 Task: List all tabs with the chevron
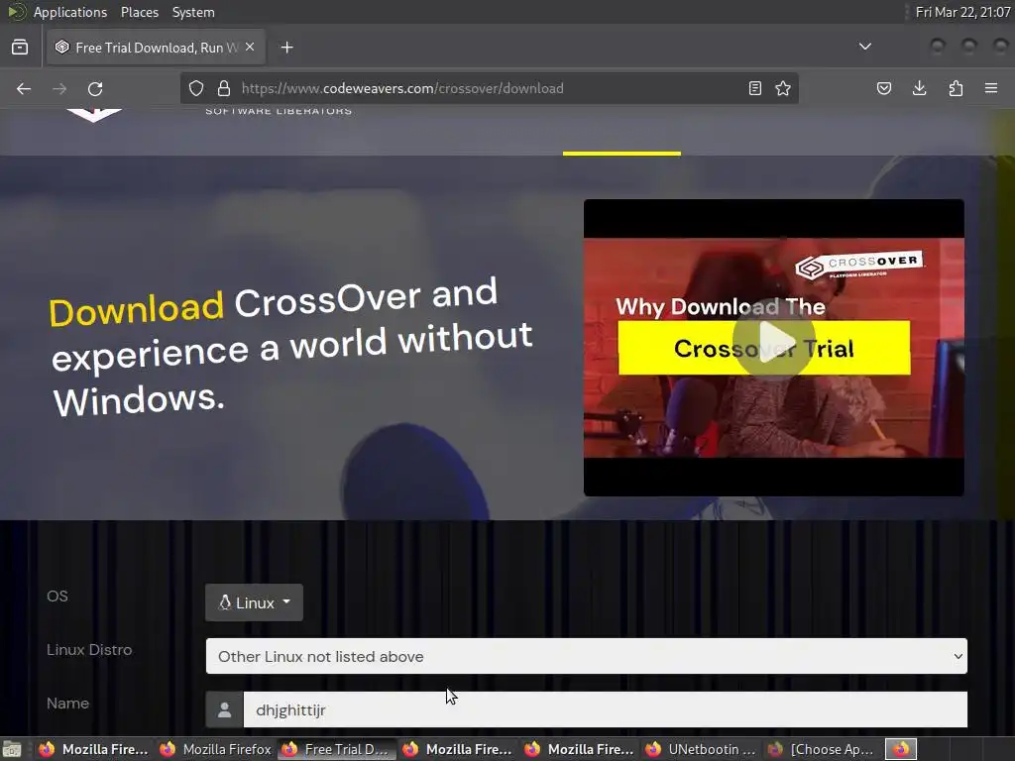864,47
